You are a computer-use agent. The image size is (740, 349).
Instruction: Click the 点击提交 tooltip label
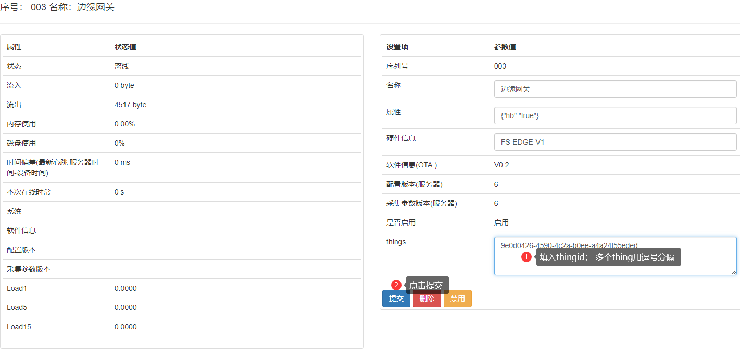point(427,285)
